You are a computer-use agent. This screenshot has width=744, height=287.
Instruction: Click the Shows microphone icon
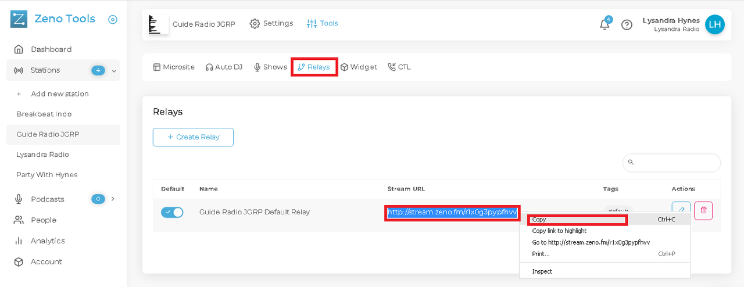(x=257, y=67)
